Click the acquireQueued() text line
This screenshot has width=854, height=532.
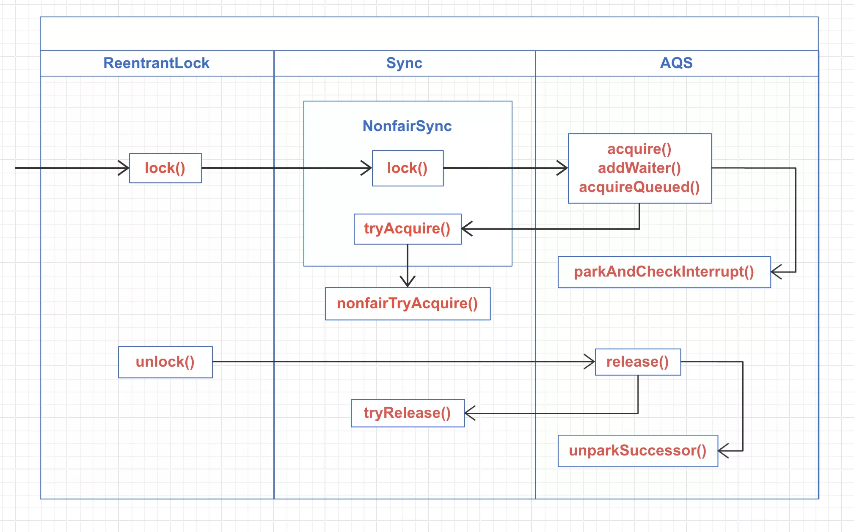coord(639,187)
